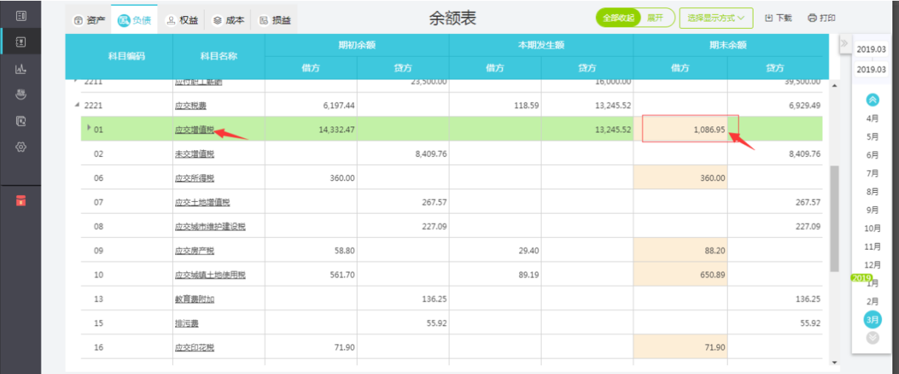
Task: Expand the 01 应交增值税 sub-row
Action: tap(89, 129)
